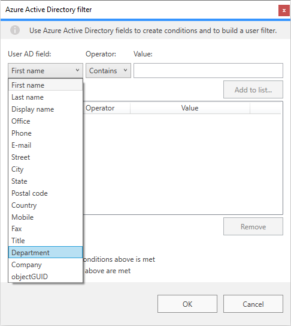Screen dimensions: 291x326
Task: Select the State option
Action: pos(46,181)
